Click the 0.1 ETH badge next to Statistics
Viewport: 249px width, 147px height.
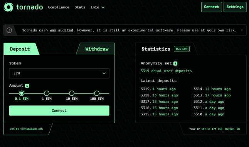(182, 49)
